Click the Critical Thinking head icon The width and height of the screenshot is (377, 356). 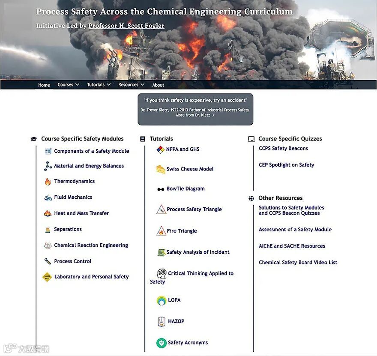162,274
